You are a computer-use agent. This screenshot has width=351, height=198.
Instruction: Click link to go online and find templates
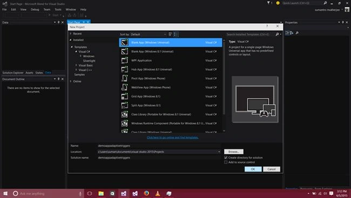pyautogui.click(x=173, y=137)
